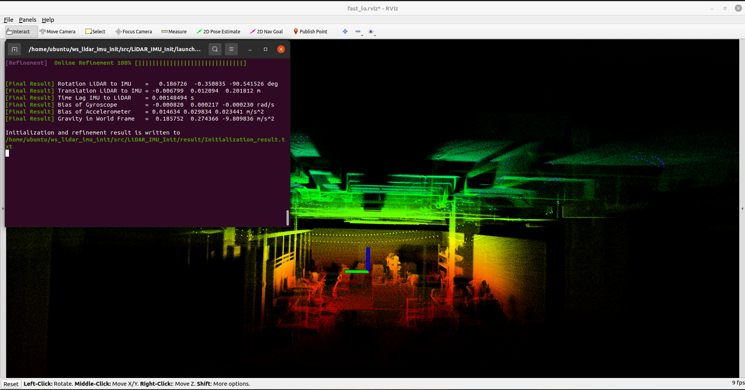Click the terminal title path text
The width and height of the screenshot is (745, 390).
(x=115, y=49)
